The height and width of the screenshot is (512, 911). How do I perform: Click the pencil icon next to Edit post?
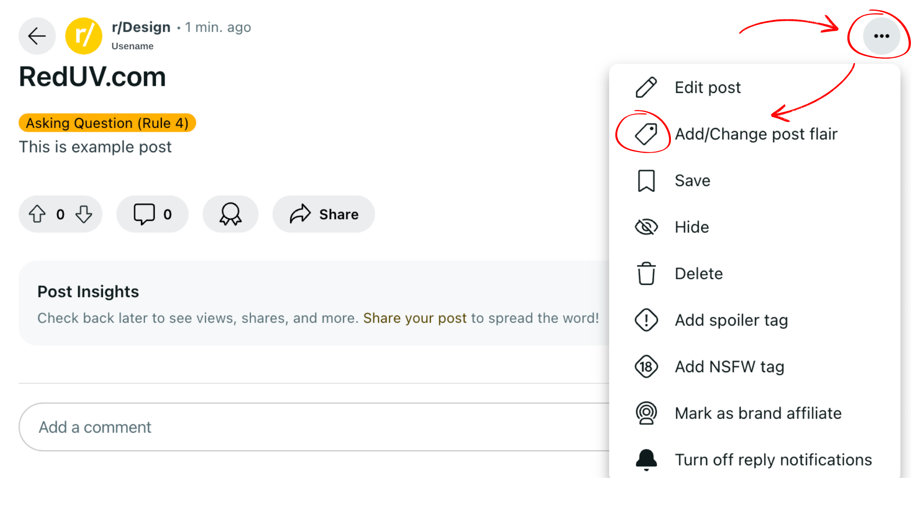[x=645, y=87]
